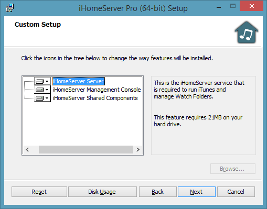The width and height of the screenshot is (267, 209).
Task: Open the Shared Components install-option dropdown arrow
Action: point(47,98)
